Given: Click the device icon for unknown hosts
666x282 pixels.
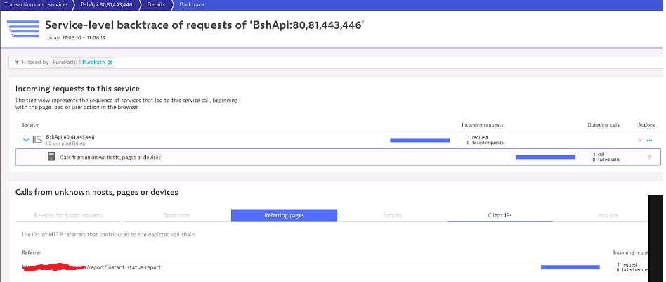Looking at the screenshot, I should click(x=51, y=157).
